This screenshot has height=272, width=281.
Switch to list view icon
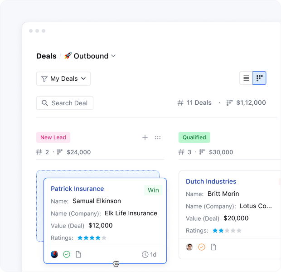246,78
